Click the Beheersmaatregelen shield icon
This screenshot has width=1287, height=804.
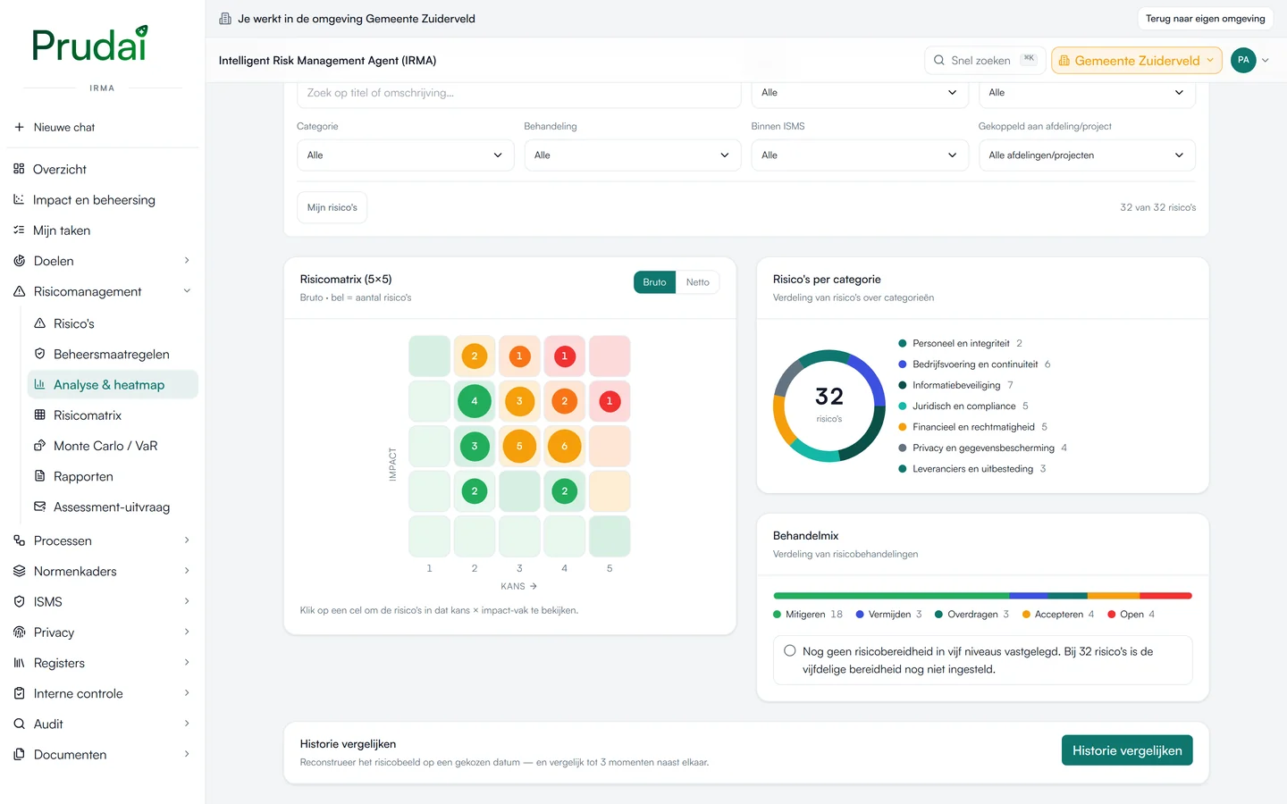[x=39, y=354]
